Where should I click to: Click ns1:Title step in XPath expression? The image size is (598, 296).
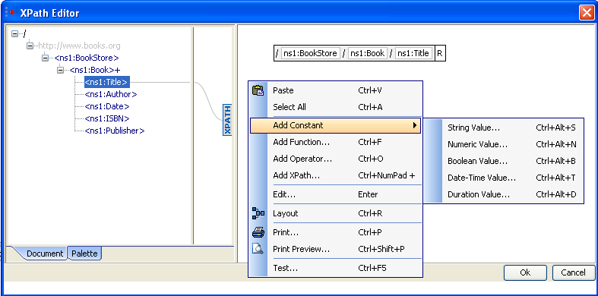point(413,53)
